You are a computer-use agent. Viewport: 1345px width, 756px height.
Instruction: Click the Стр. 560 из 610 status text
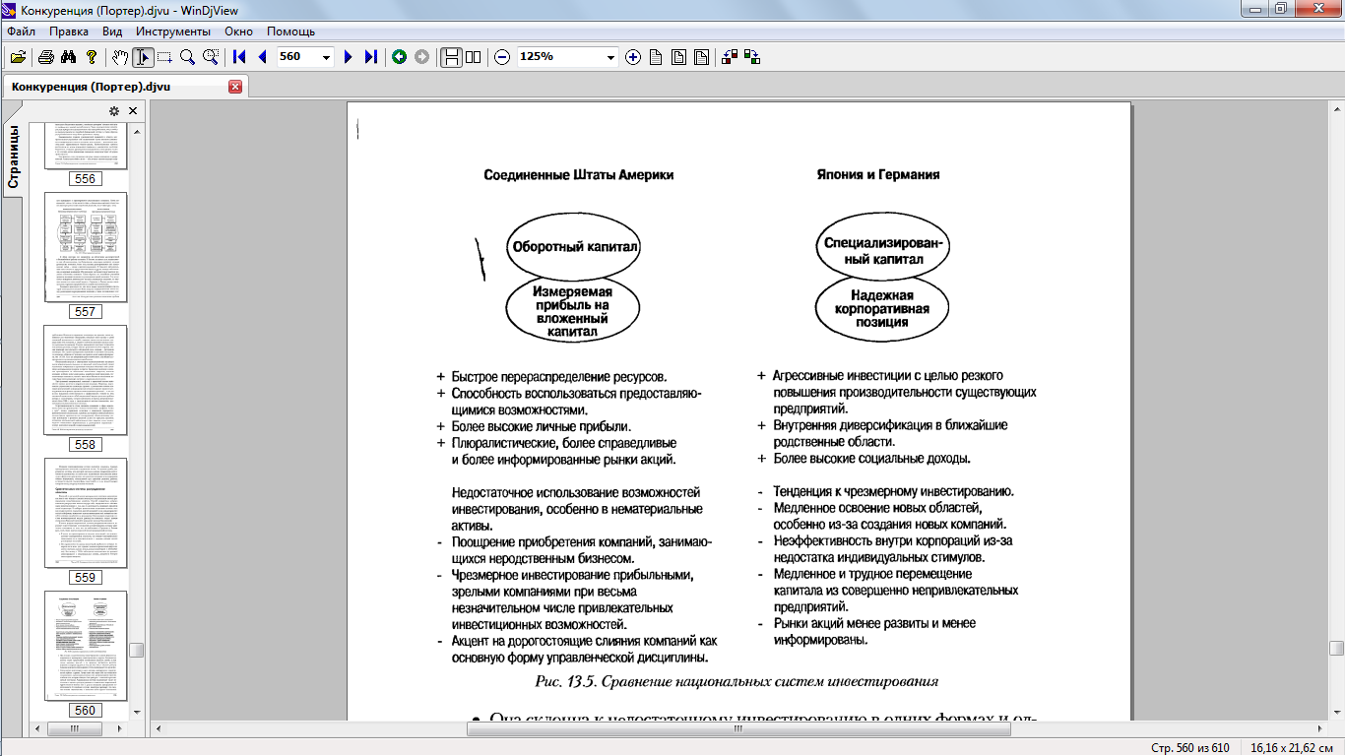coord(1190,748)
